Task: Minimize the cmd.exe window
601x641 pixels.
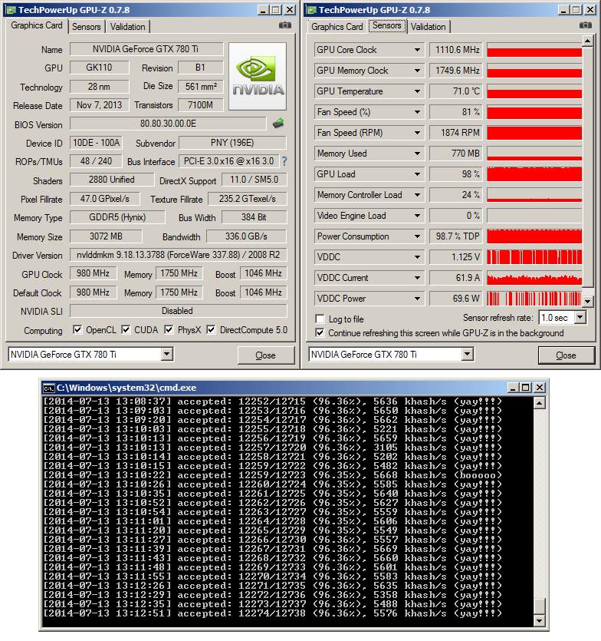Action: click(x=513, y=388)
